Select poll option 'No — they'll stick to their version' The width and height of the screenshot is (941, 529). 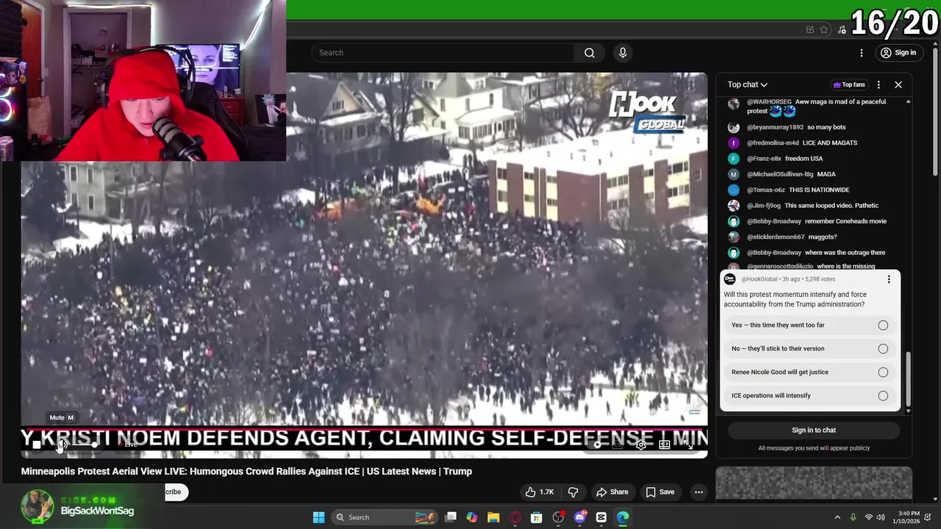coord(809,349)
